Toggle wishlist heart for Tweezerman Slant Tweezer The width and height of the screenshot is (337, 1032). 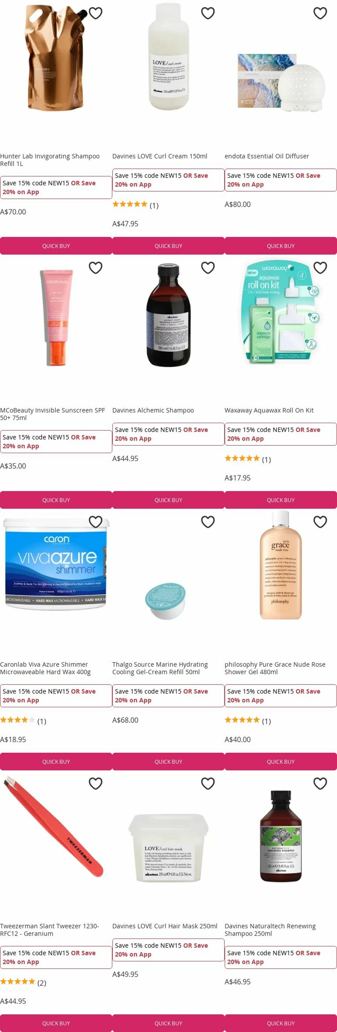tap(96, 783)
